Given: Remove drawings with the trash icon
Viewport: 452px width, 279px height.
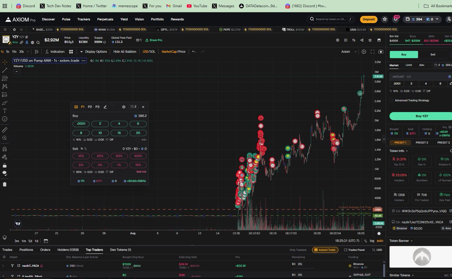Looking at the screenshot, I should 5,184.
